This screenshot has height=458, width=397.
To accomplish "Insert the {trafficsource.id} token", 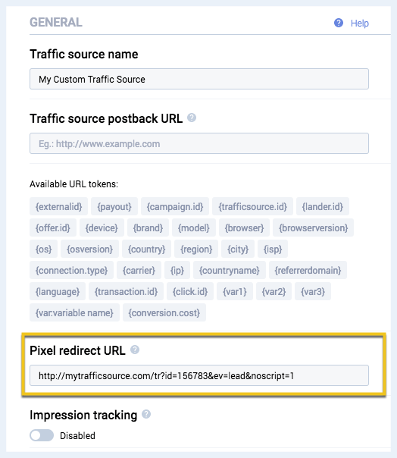I will click(x=253, y=206).
